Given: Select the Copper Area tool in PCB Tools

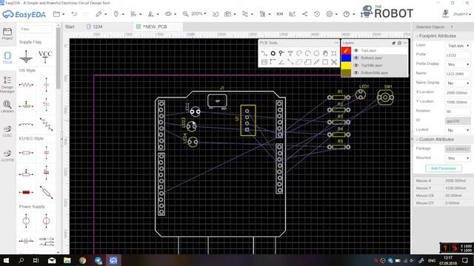Looking at the screenshot, I should point(299,62).
